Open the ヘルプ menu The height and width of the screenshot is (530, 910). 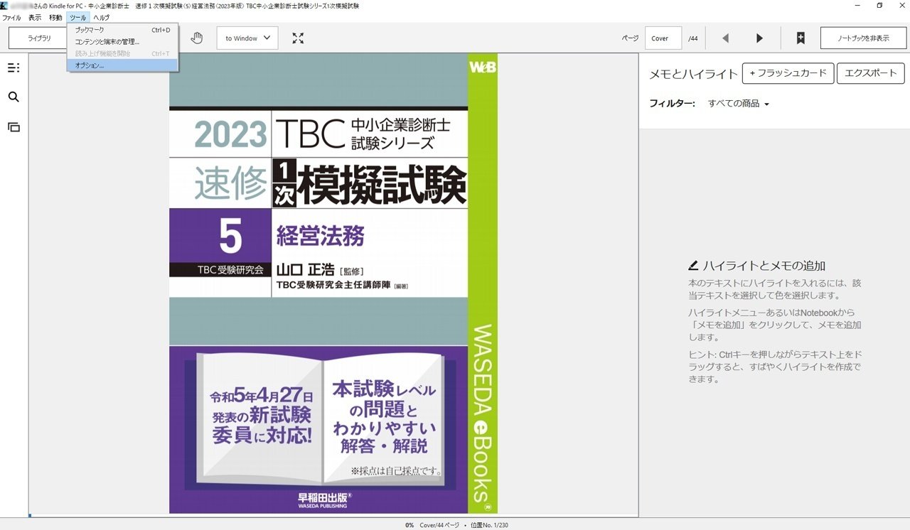pos(102,17)
